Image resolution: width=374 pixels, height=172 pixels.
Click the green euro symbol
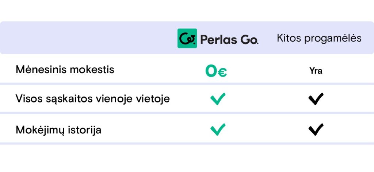tap(222, 73)
